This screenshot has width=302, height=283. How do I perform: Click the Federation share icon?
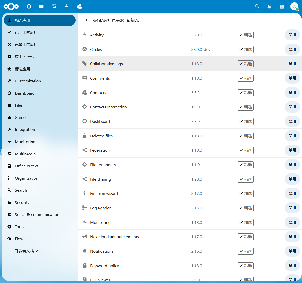(x=85, y=150)
